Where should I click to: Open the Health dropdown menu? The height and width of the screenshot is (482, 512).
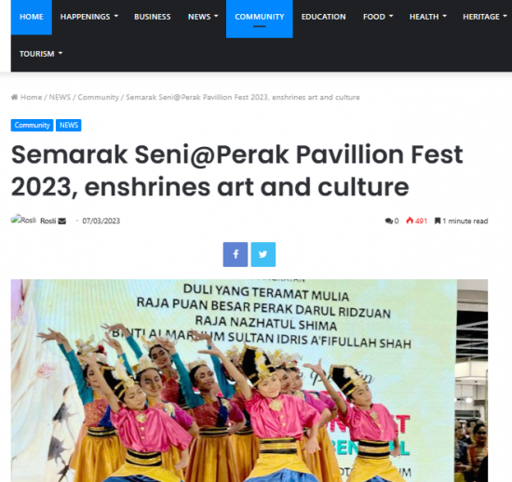428,17
